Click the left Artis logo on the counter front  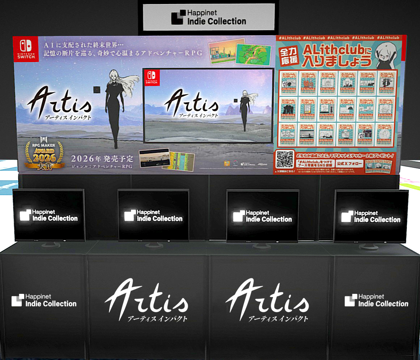tap(147, 300)
